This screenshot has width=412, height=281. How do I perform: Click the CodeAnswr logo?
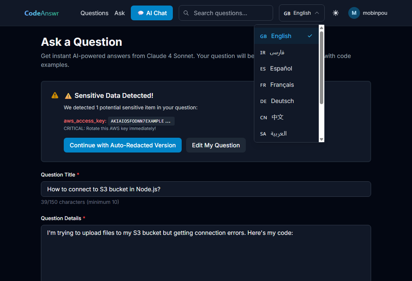42,13
